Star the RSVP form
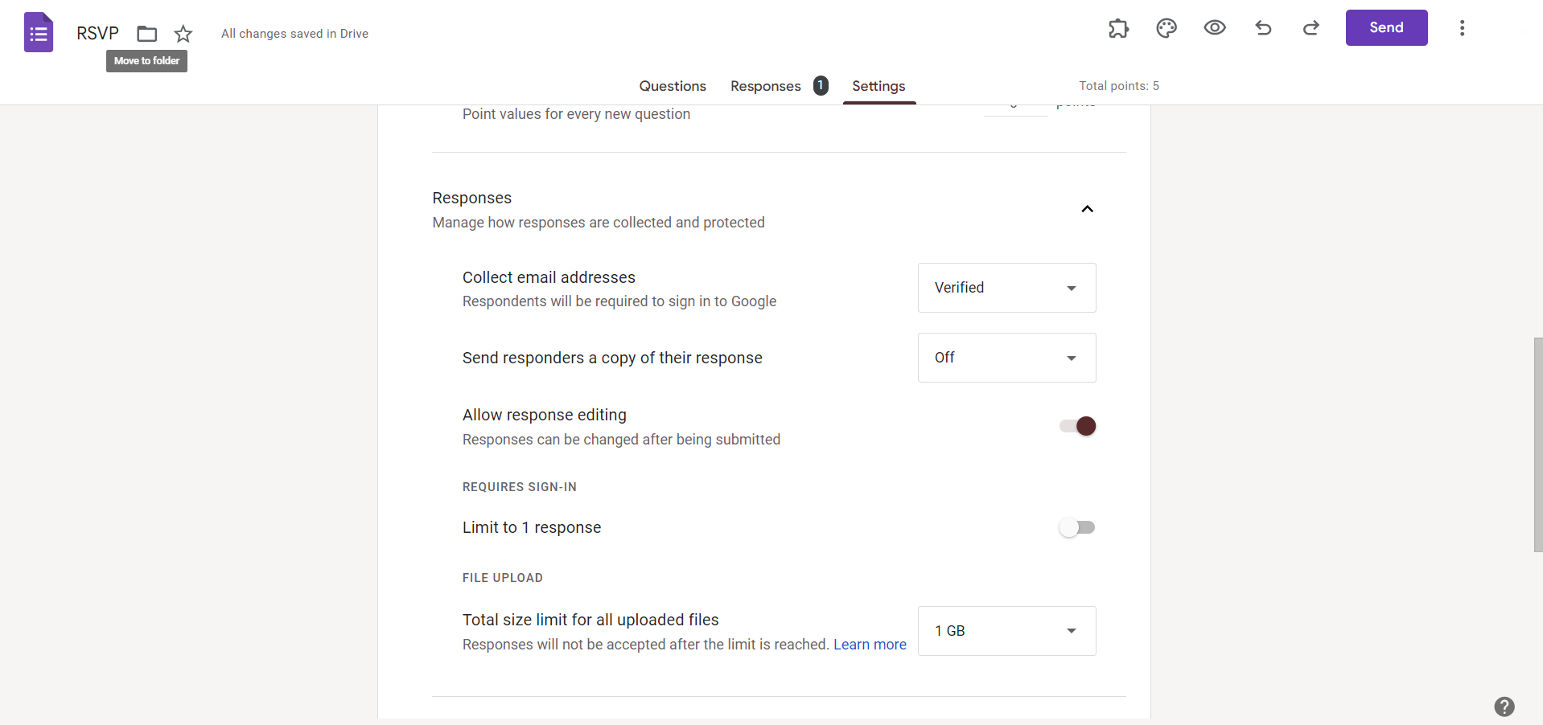This screenshot has height=725, width=1543. (x=183, y=34)
